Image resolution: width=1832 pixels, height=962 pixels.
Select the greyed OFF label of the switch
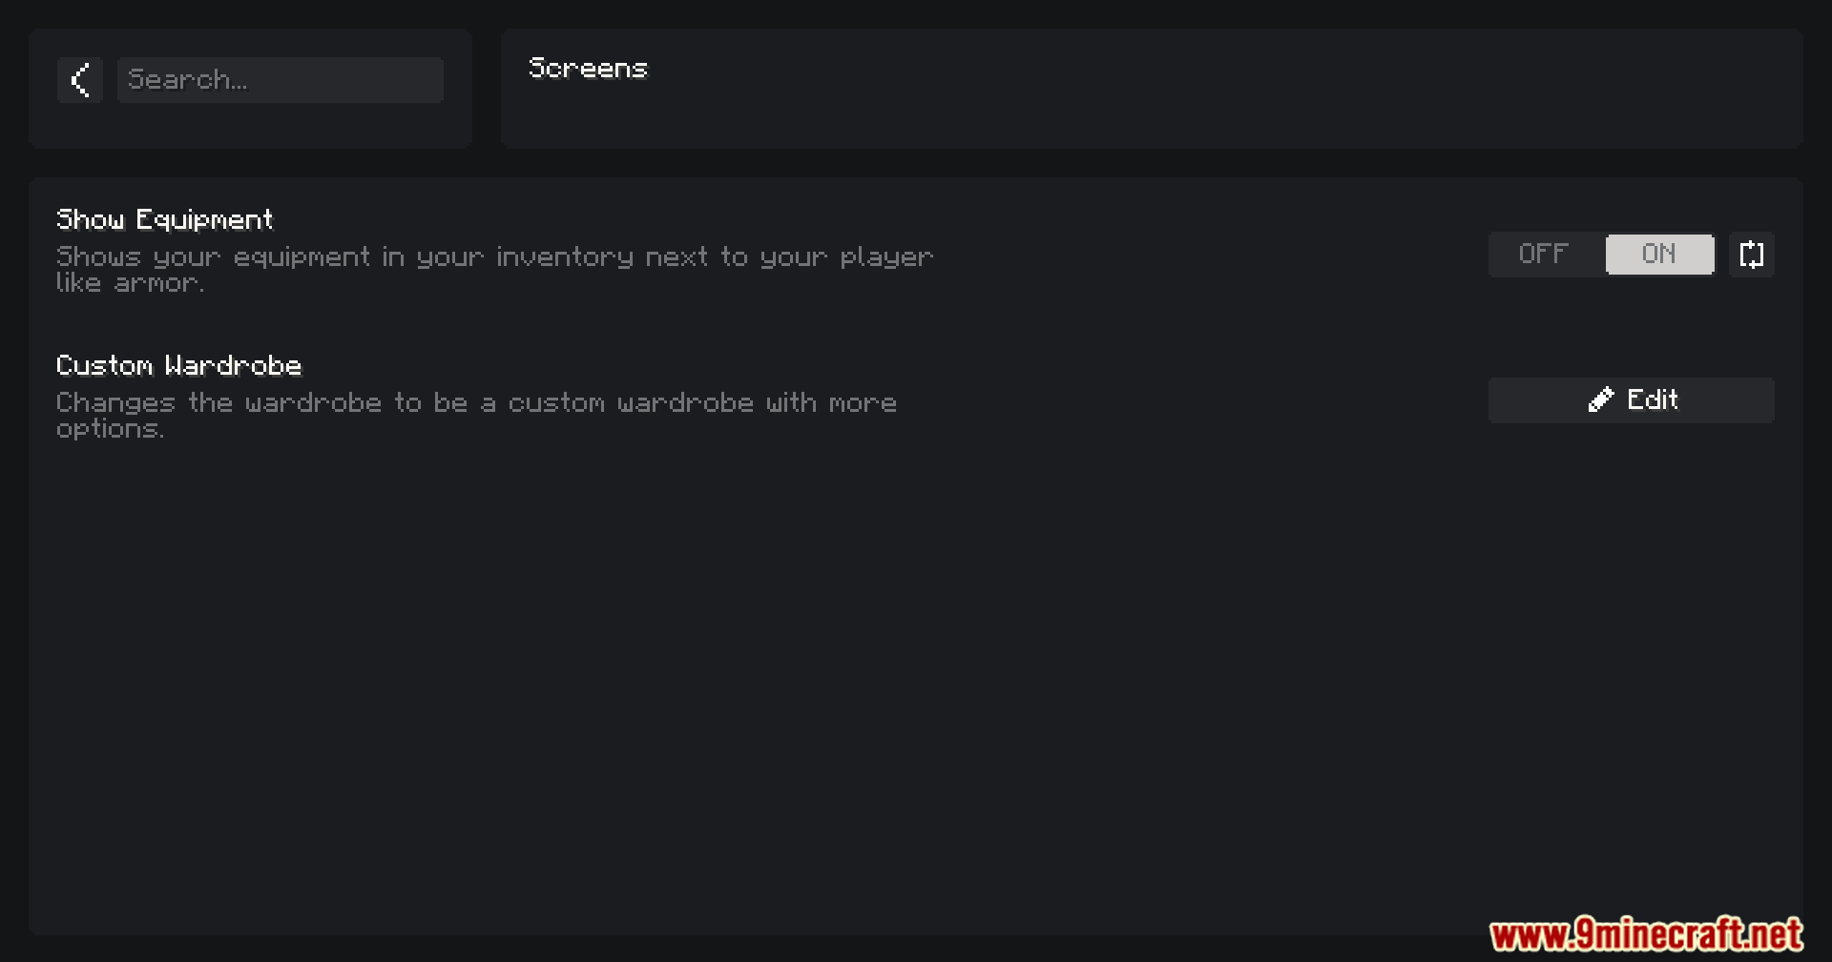1544,255
